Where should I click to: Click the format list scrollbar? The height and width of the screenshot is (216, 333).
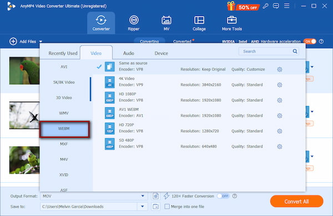click(90, 89)
